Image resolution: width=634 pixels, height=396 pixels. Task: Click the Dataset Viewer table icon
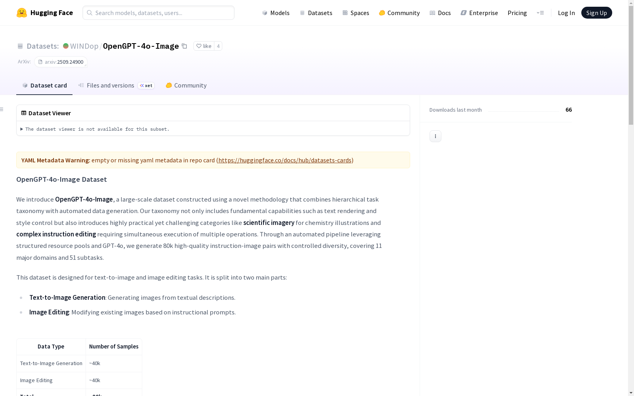pyautogui.click(x=24, y=113)
